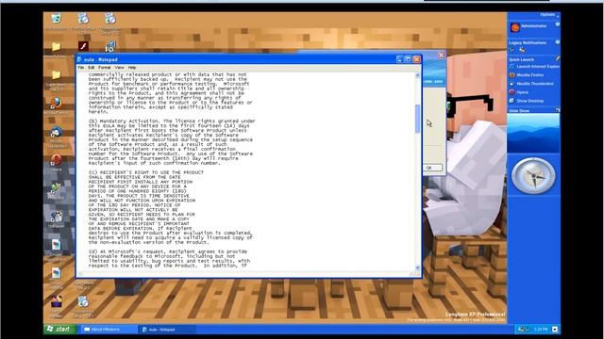This screenshot has width=604, height=339.
Task: Click the Slide Show tile header icon
Action: click(557, 110)
